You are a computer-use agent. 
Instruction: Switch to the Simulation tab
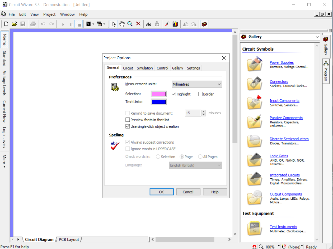tap(144, 68)
